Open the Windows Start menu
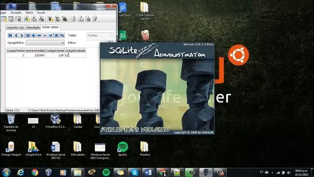 pyautogui.click(x=6, y=173)
